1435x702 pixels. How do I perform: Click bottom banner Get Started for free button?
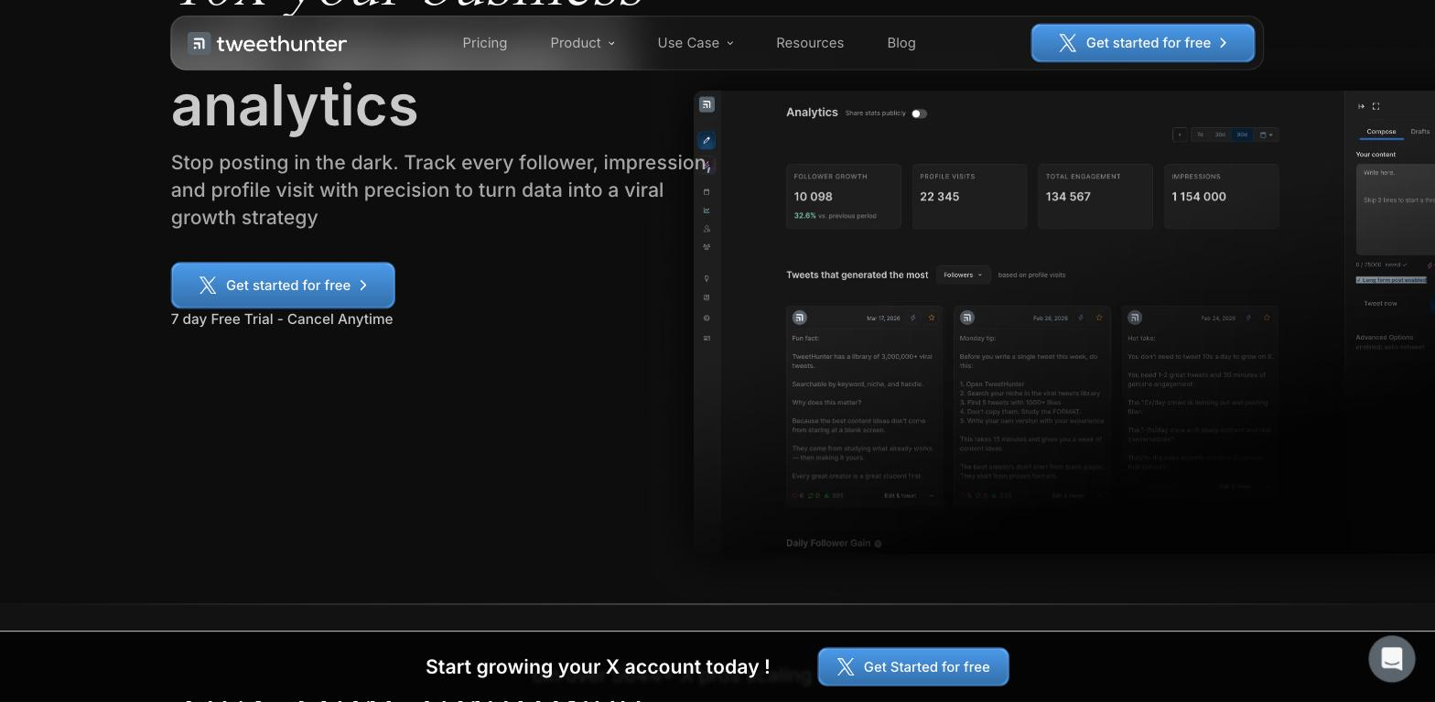pyautogui.click(x=913, y=667)
